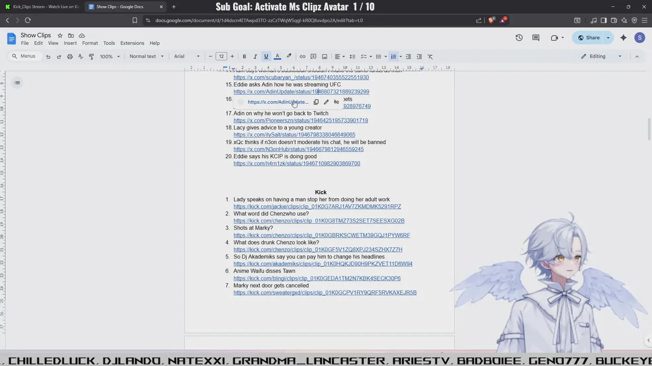Open a new browser tab
Viewport: 652px width, 366px height.
pos(174,7)
